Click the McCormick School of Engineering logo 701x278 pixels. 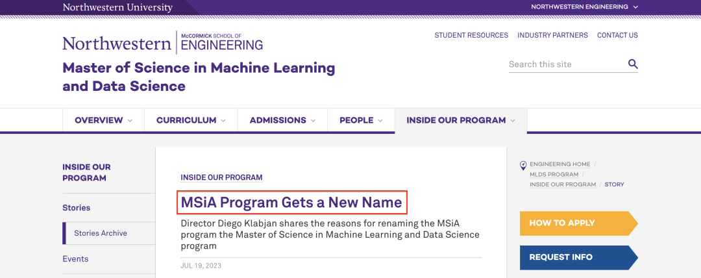163,42
